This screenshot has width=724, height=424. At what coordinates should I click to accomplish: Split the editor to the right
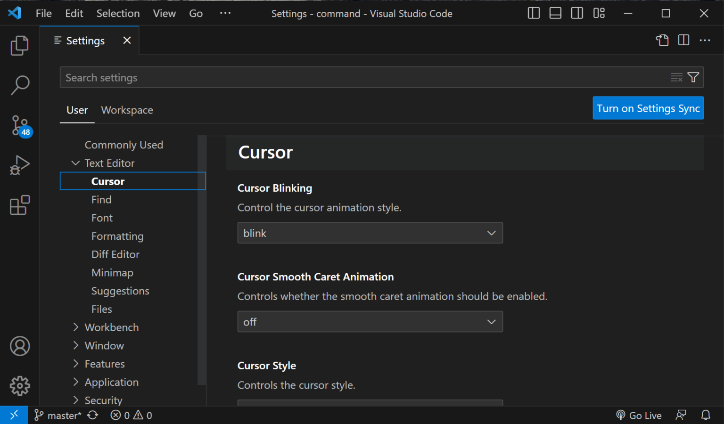[x=683, y=40]
